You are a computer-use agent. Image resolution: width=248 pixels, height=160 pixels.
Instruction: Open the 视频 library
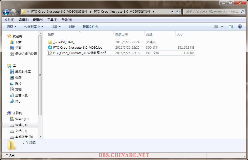[18, 77]
